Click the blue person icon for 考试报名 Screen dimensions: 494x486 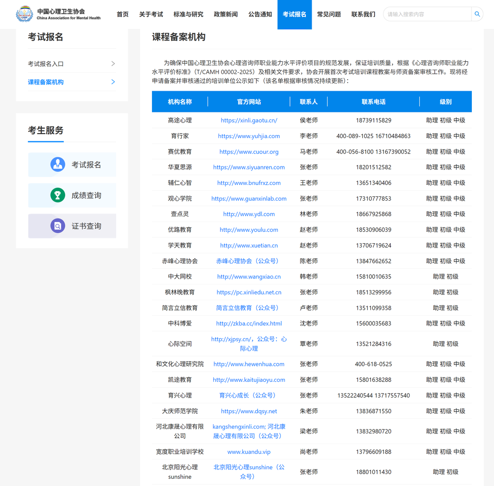tap(58, 165)
